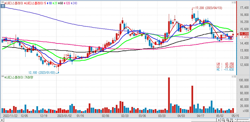This screenshot has width=250, height=122.
Task: Select the 60-day moving average legend
Action: pos(60,3)
